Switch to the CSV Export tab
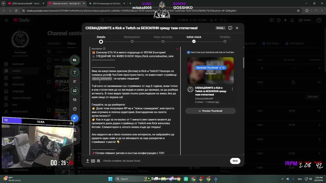Viewport: 326px width, 183px height. pos(295,43)
